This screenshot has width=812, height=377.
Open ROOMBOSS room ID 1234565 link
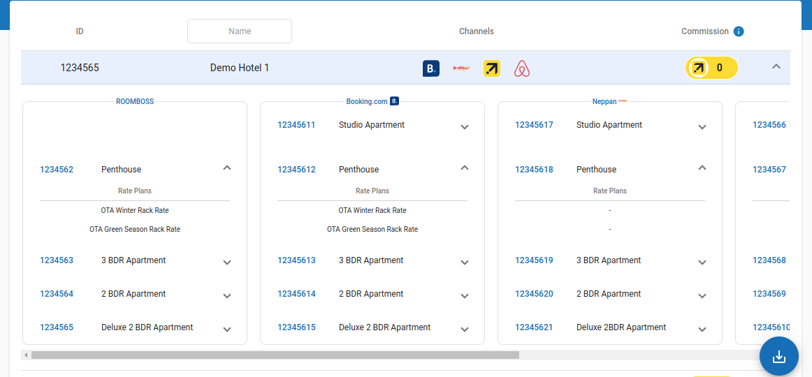point(57,327)
